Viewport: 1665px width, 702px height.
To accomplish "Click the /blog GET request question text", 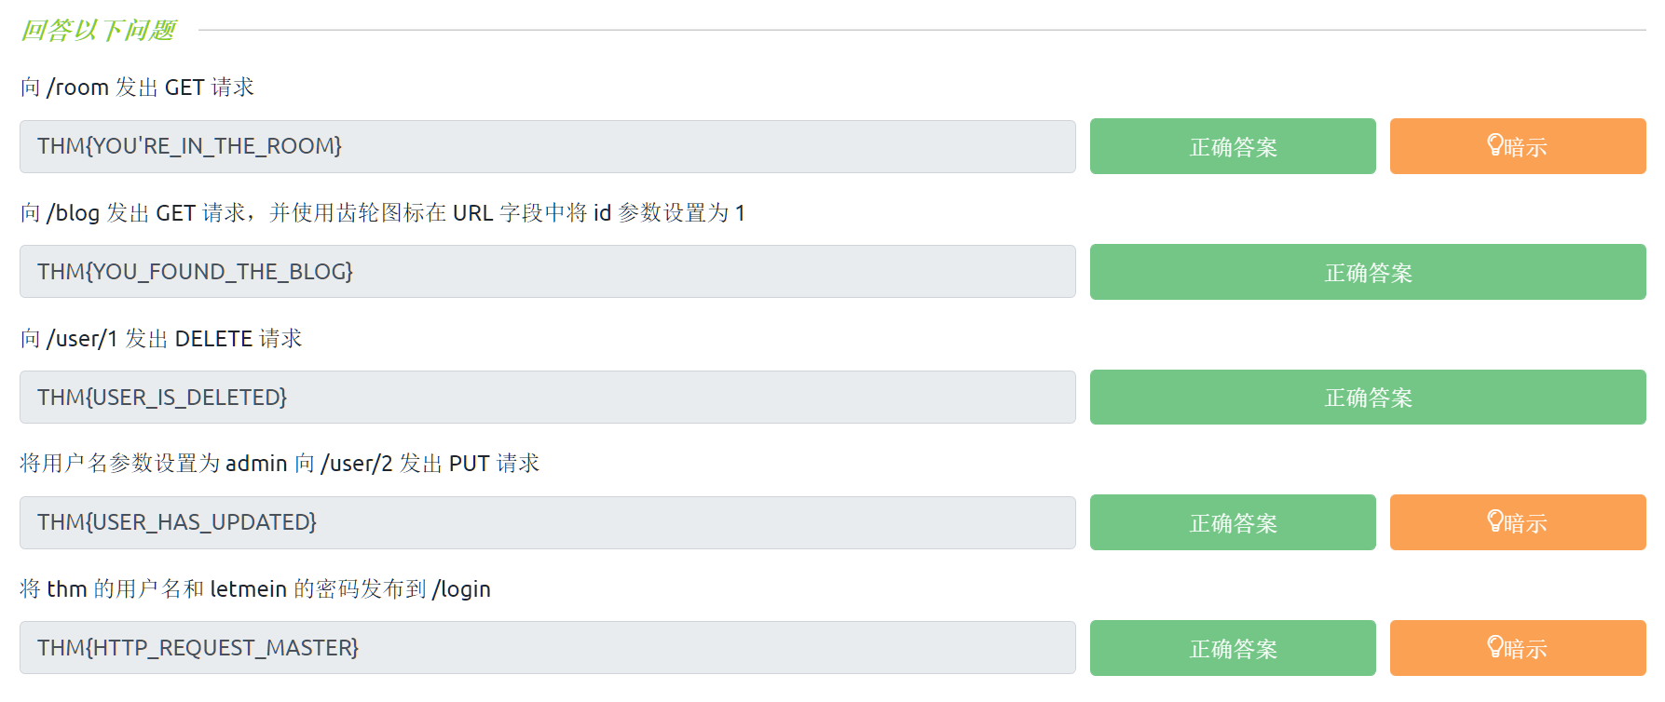I will [382, 213].
